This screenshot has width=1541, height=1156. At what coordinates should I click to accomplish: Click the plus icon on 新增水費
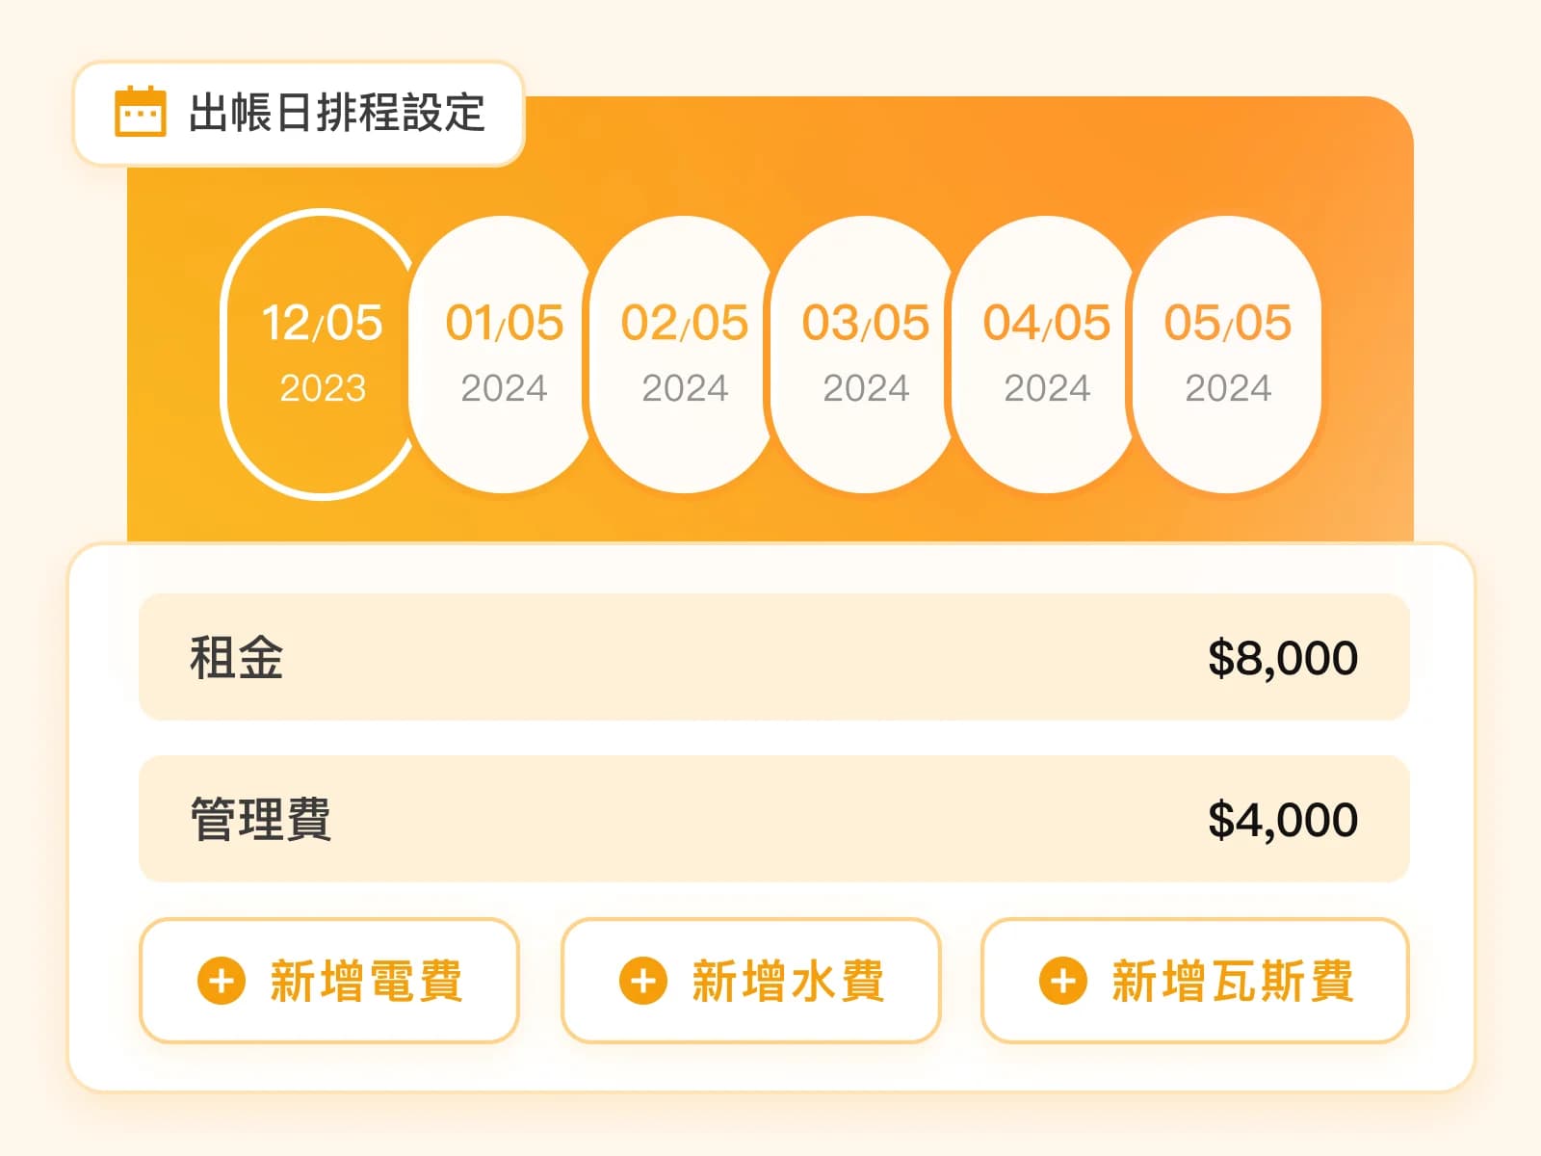(x=643, y=981)
